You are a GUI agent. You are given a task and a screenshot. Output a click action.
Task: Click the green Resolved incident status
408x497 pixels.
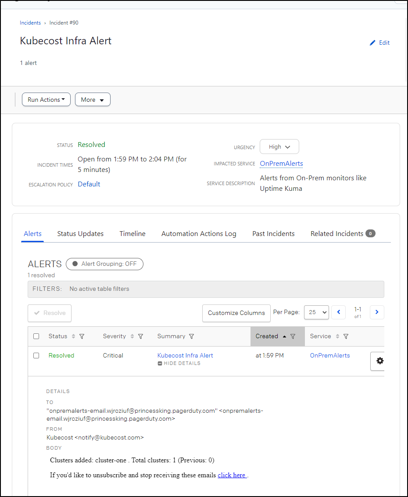pyautogui.click(x=92, y=144)
